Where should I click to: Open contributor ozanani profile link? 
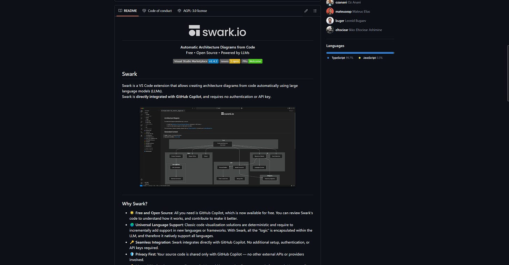(348, 2)
